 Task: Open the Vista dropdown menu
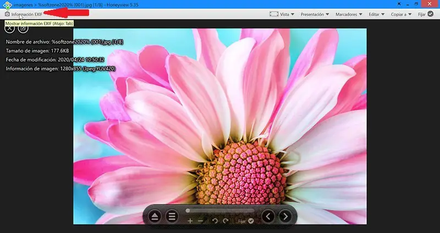[x=282, y=14]
